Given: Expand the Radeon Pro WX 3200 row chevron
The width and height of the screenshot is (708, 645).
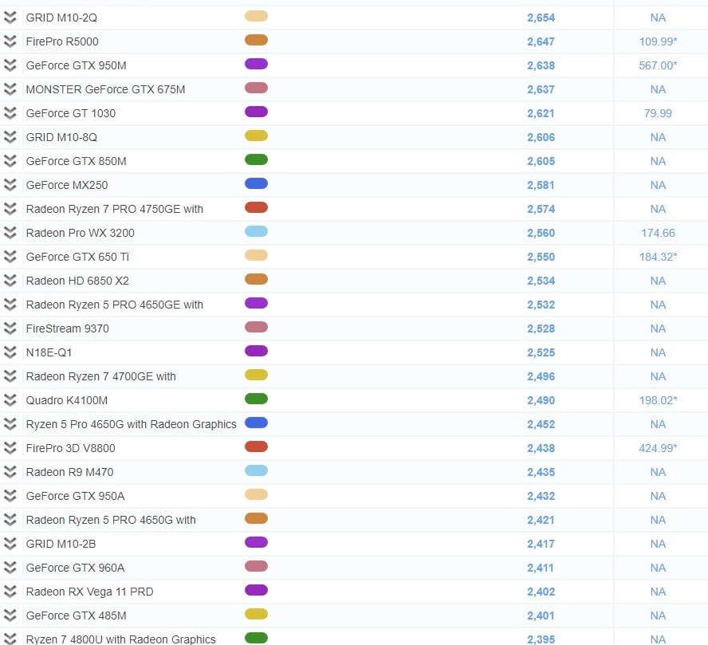Looking at the screenshot, I should click(x=10, y=233).
